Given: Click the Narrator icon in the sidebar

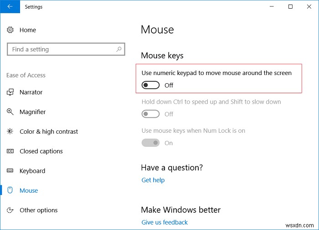Looking at the screenshot, I should click(10, 92).
